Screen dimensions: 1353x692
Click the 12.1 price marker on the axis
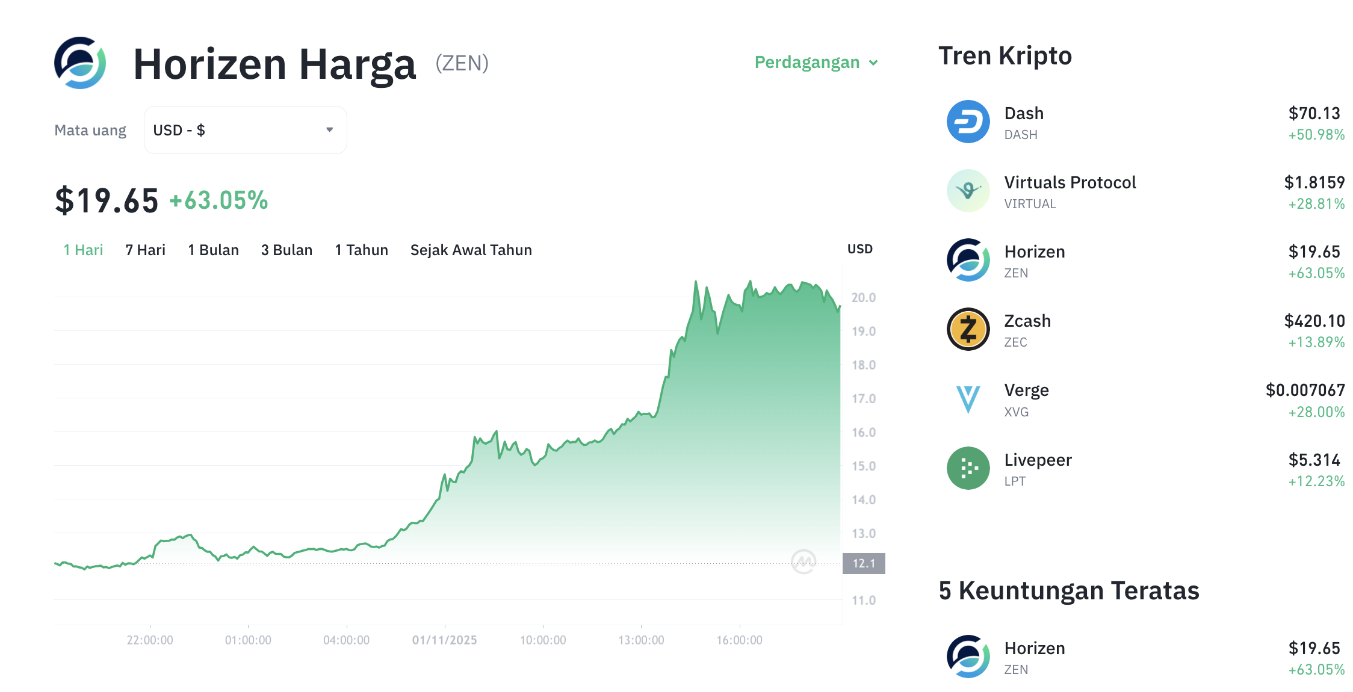(x=865, y=563)
